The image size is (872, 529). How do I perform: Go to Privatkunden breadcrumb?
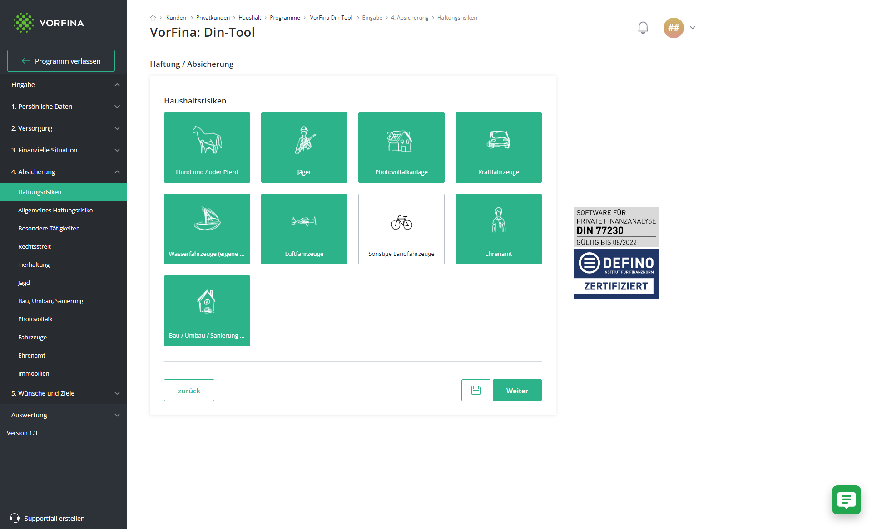tap(213, 18)
